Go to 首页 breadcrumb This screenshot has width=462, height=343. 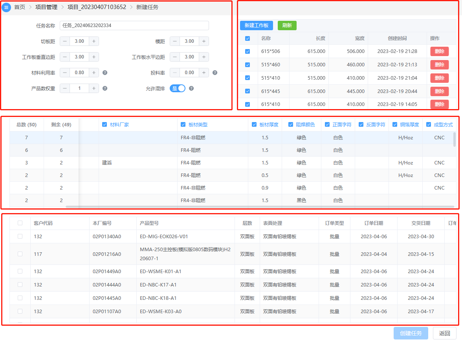(20, 7)
